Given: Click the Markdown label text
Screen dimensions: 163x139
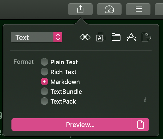Looking at the screenshot, I should [x=65, y=82].
